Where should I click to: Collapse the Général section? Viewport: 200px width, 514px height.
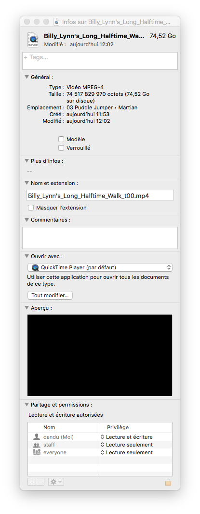coord(27,78)
